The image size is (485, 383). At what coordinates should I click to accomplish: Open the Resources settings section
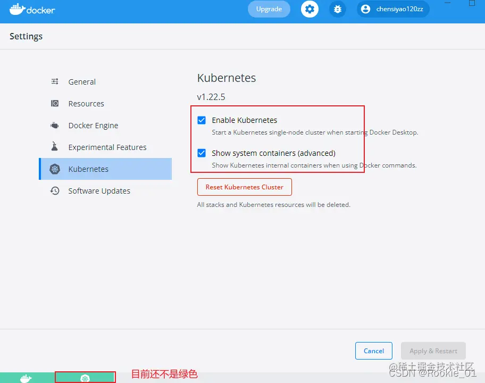coord(105,104)
